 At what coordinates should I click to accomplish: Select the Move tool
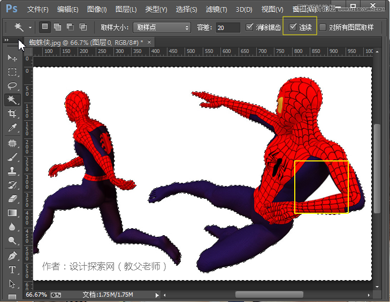12,57
